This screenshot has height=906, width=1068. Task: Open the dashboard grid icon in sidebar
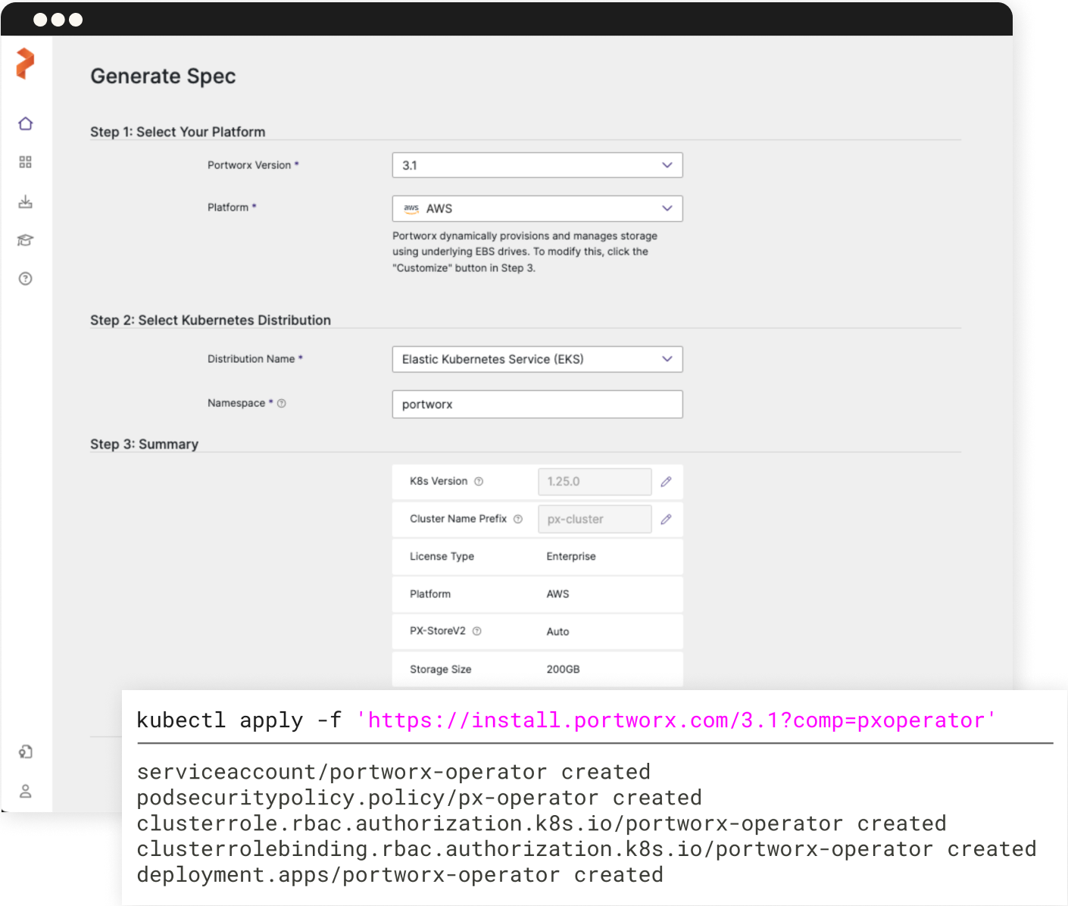pos(26,162)
